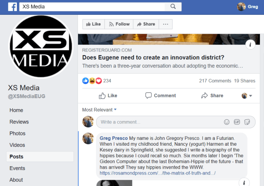View the 217 Comments link
Viewport: 264px width, 186px height.
point(214,81)
